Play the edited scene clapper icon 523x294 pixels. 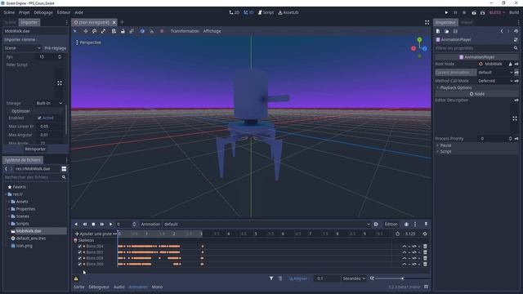point(474,12)
